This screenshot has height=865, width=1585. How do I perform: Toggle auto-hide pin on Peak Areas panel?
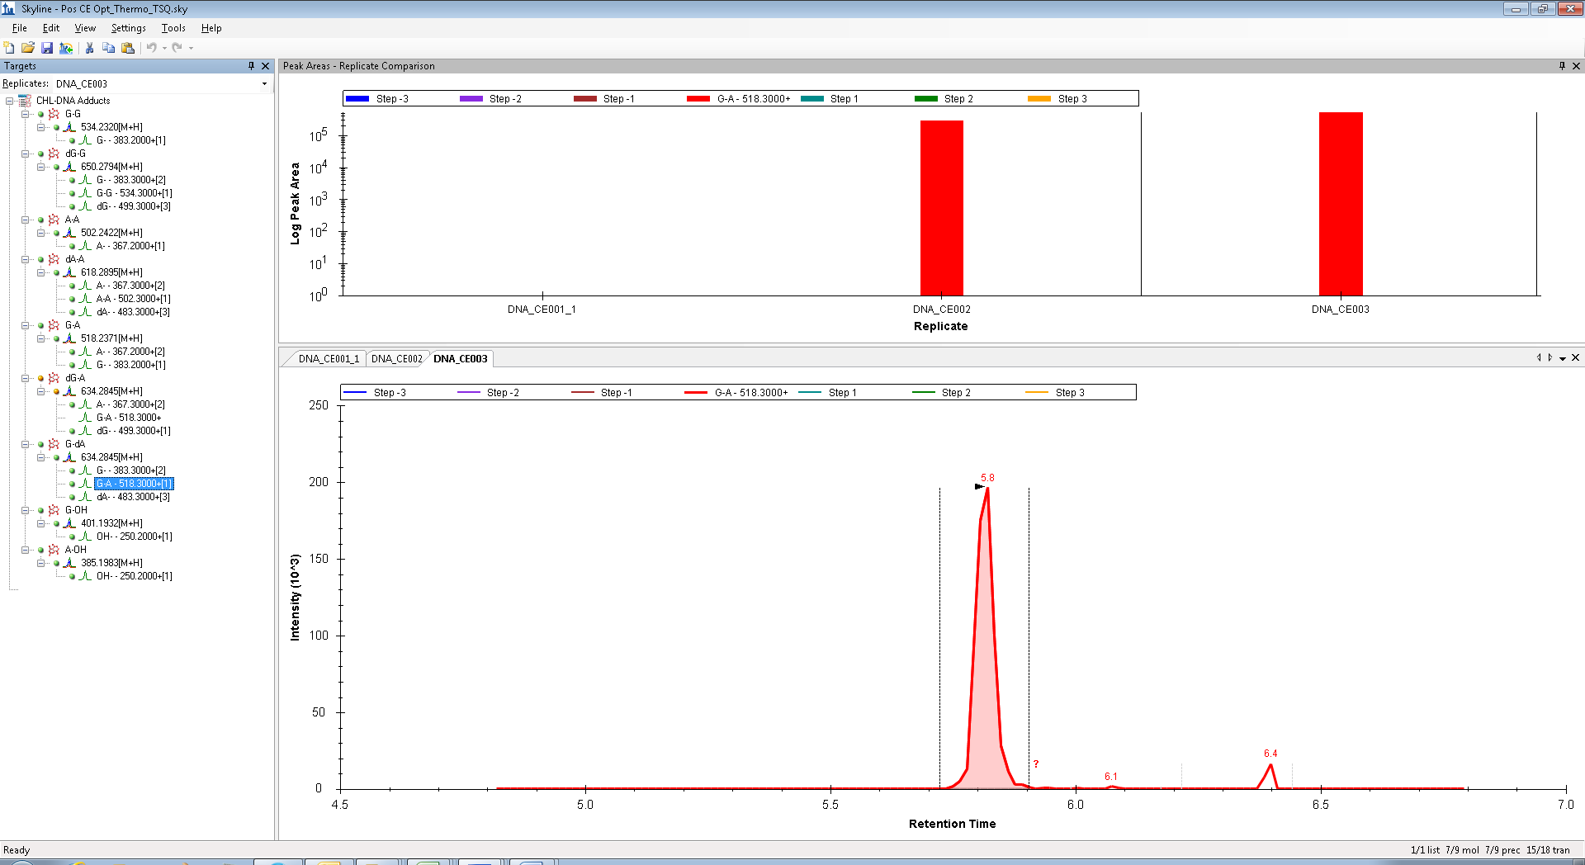pos(1562,66)
